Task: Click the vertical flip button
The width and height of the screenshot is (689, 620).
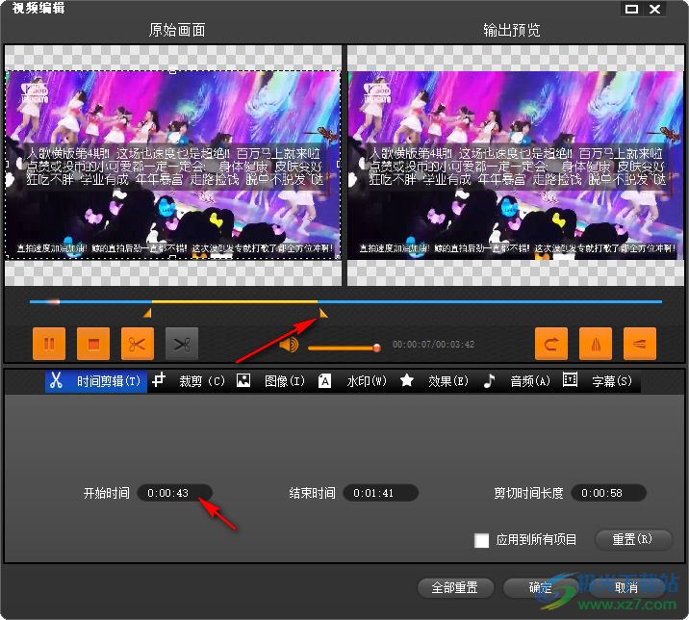Action: pos(640,344)
